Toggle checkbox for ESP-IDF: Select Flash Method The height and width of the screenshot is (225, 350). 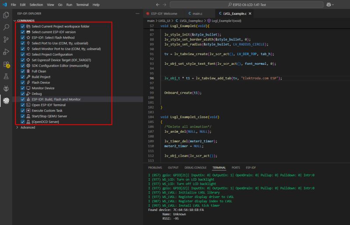(x=23, y=38)
